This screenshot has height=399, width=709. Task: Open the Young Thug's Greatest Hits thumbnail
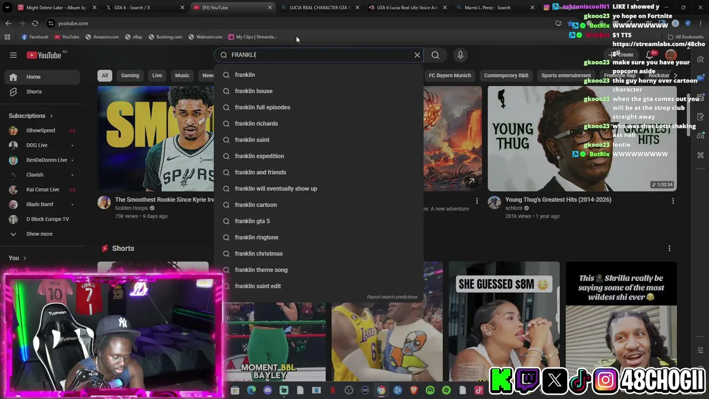(582, 139)
